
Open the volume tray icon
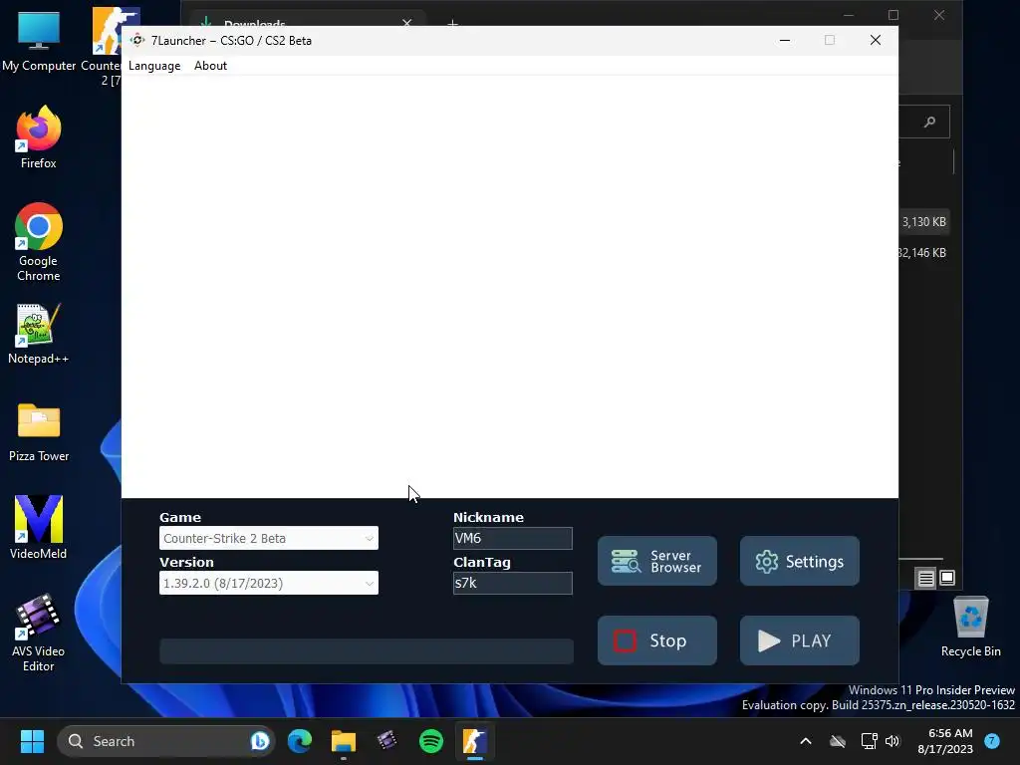click(892, 741)
